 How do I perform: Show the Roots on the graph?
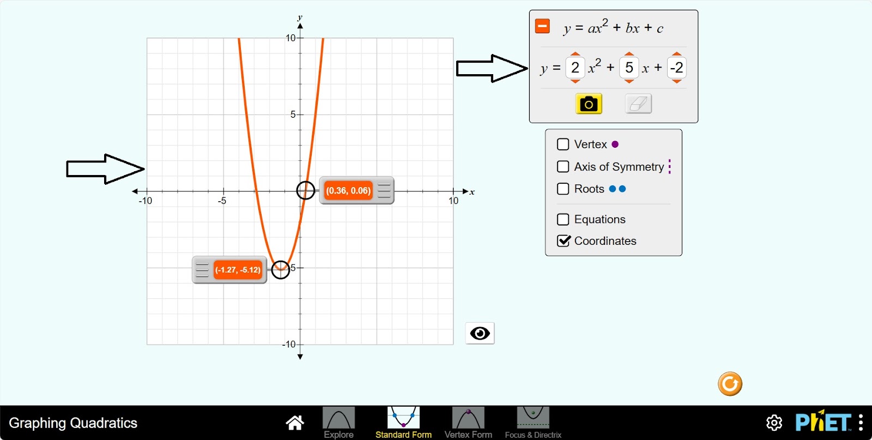[x=563, y=189]
